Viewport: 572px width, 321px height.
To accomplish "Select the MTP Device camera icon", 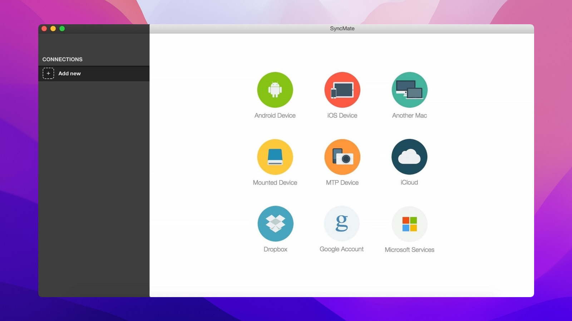I will point(342,157).
